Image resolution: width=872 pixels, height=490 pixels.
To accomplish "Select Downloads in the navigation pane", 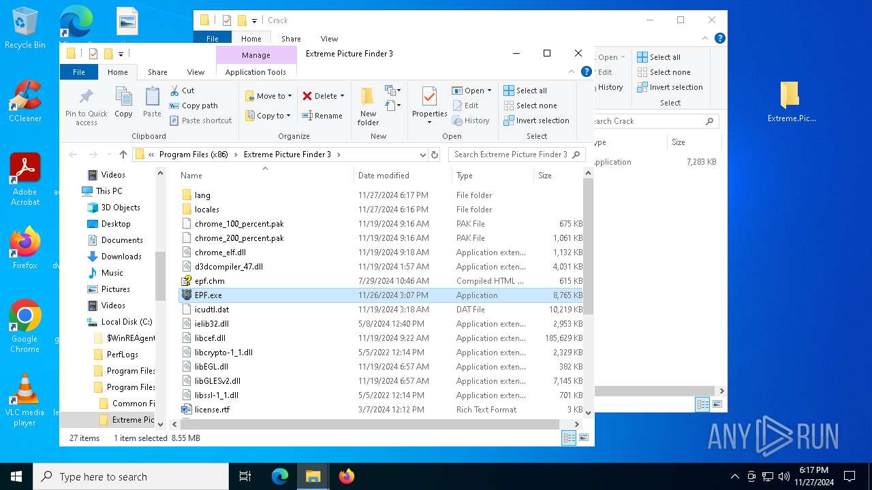I will [121, 257].
